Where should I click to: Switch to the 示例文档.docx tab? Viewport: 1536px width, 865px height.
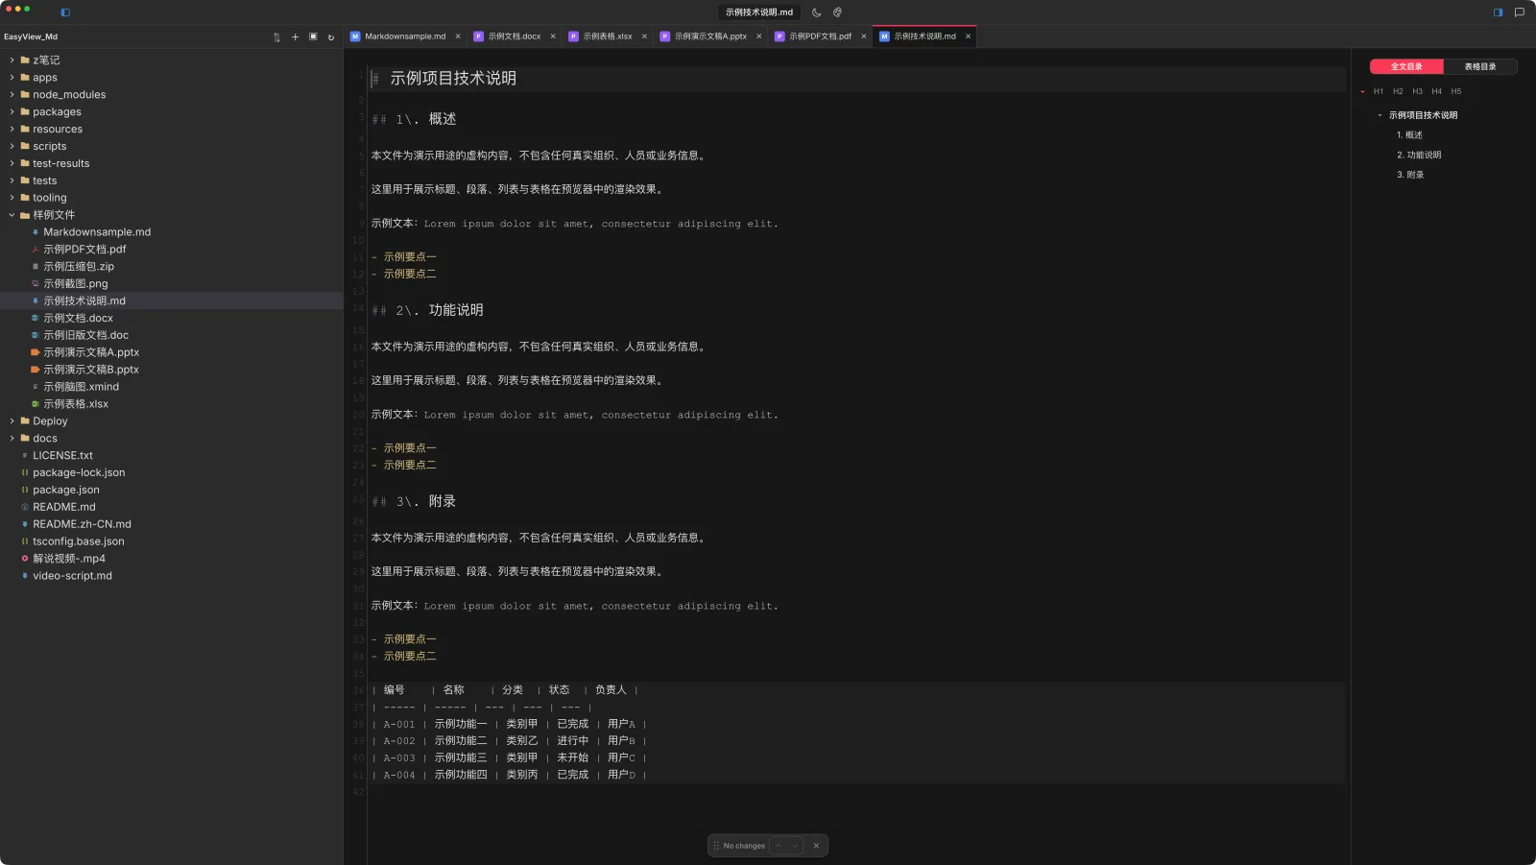(514, 36)
